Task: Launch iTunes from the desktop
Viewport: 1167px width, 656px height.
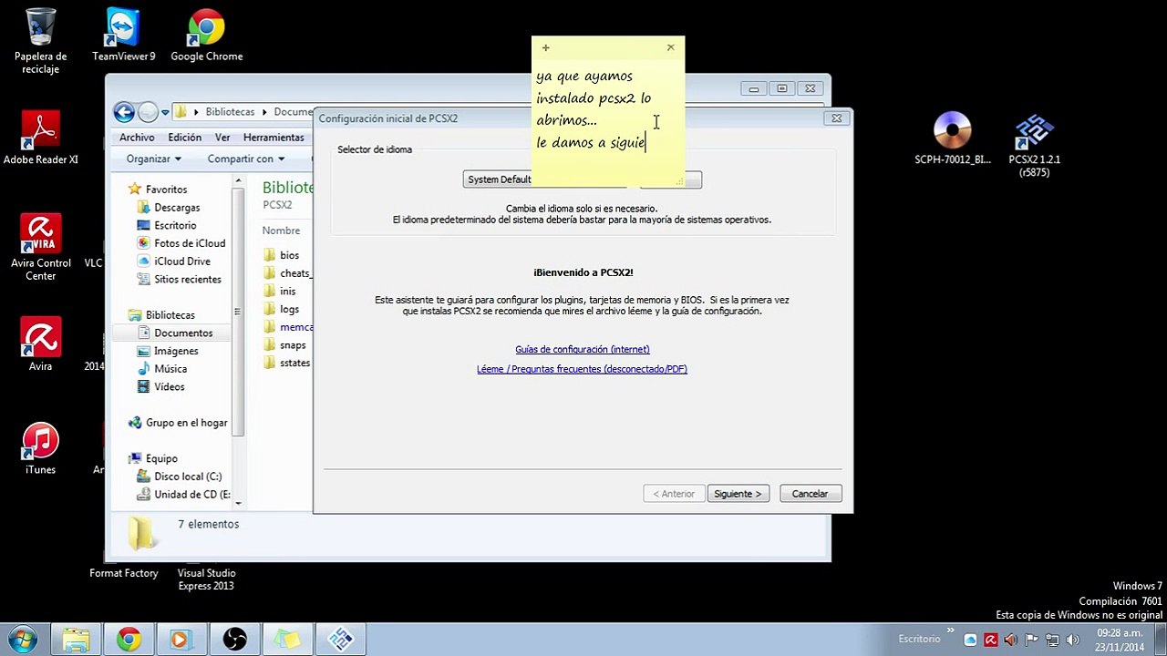Action: pos(40,448)
